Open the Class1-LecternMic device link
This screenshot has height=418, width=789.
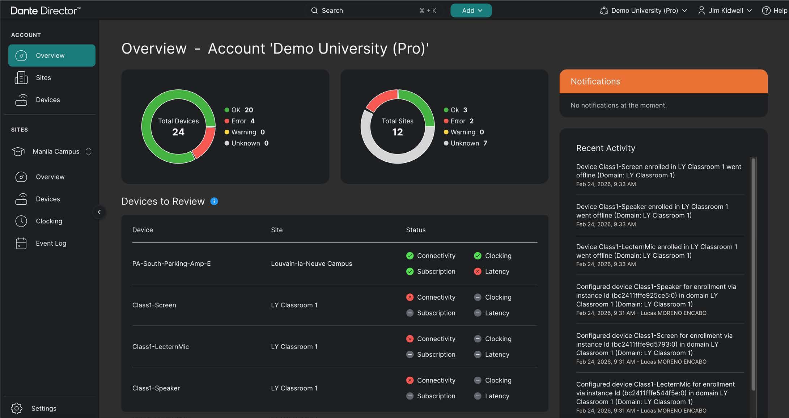point(160,347)
